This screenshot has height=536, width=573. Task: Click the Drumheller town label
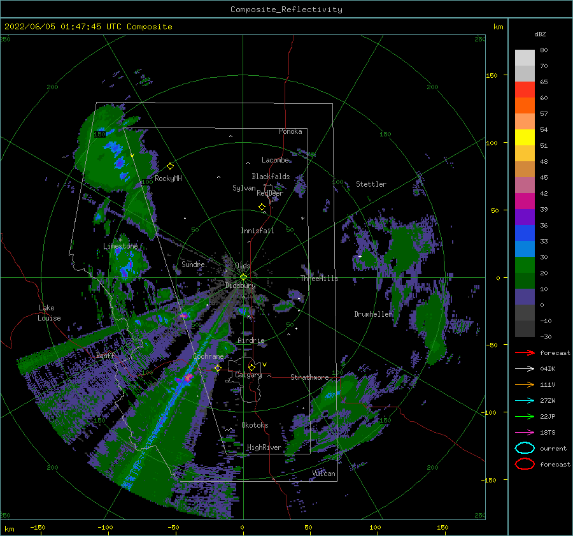click(x=374, y=314)
